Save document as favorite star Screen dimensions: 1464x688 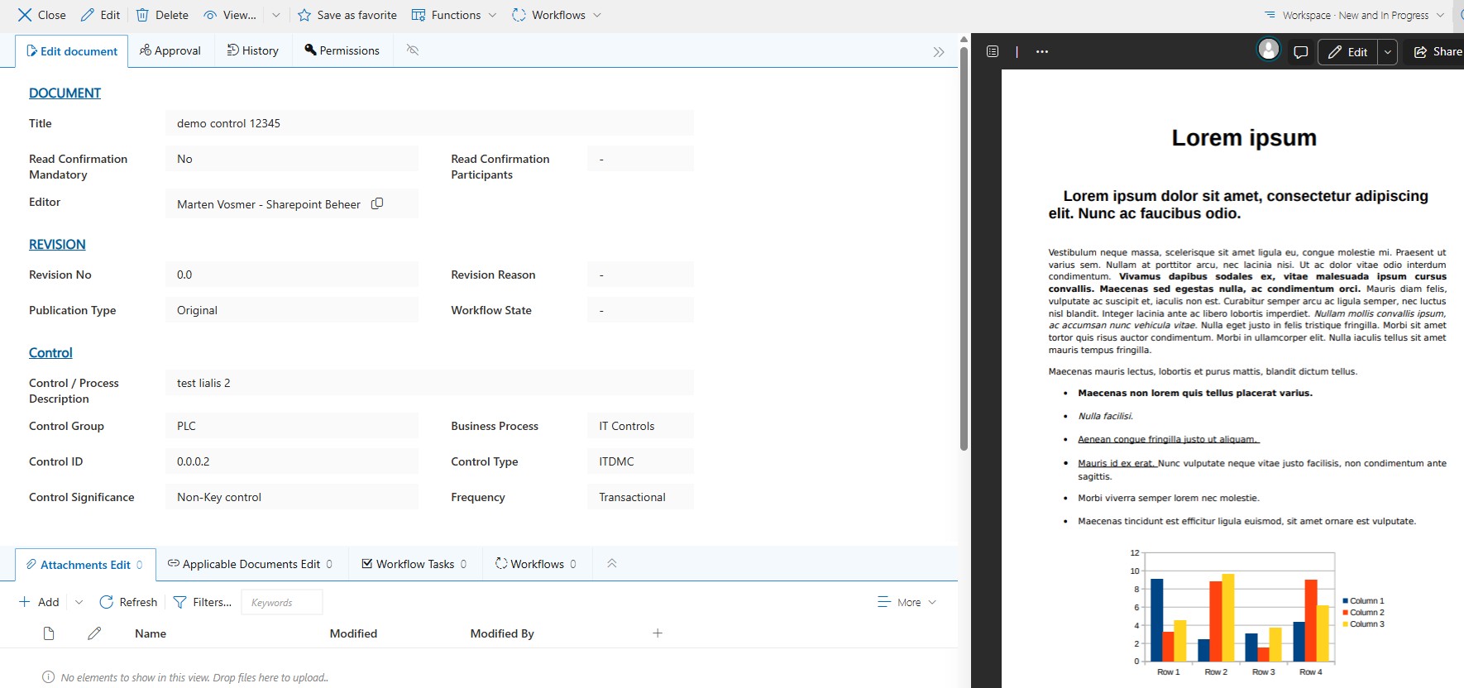click(x=347, y=15)
